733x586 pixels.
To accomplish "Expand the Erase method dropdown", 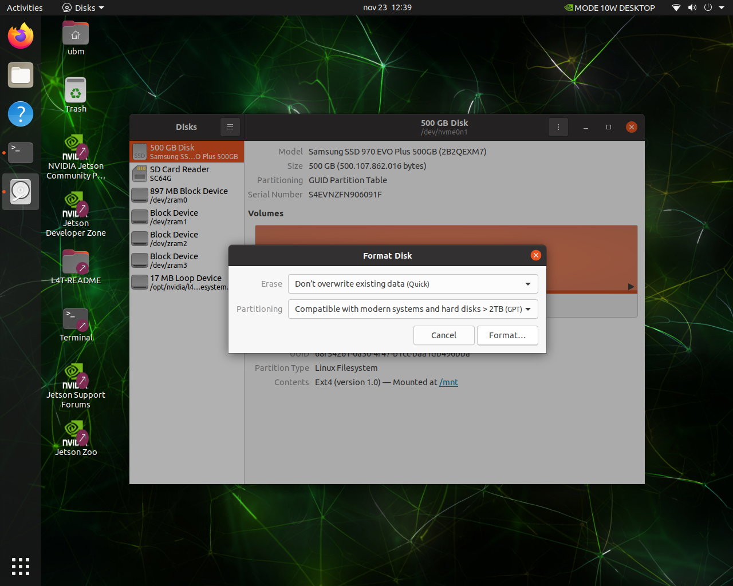I will 413,284.
